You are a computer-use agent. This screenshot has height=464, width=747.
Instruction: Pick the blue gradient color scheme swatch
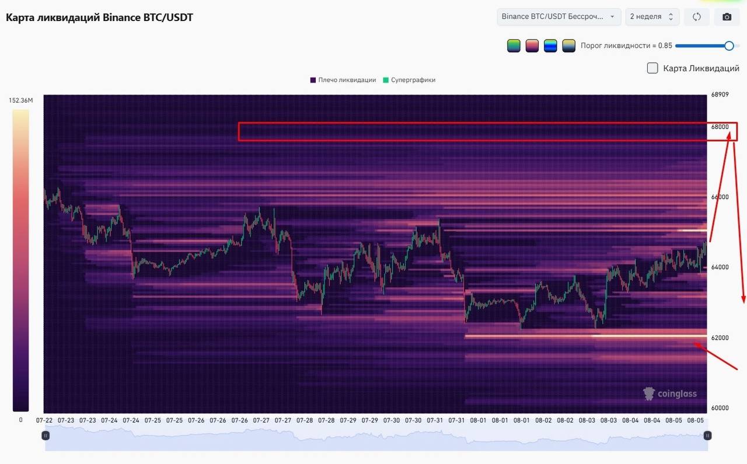[550, 46]
